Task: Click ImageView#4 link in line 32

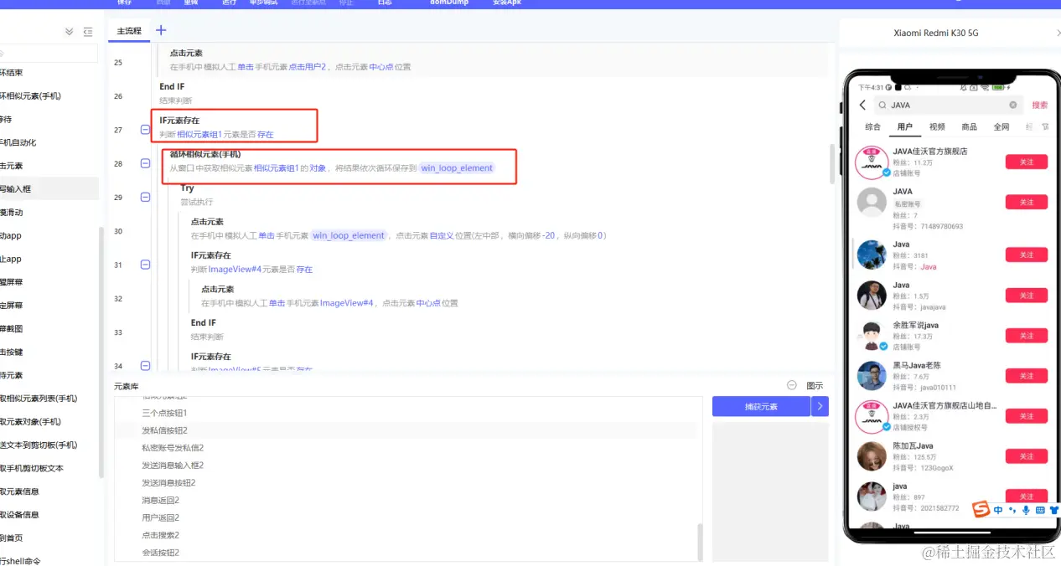Action: 346,303
